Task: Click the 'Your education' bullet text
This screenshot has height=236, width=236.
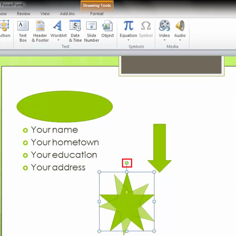Action: click(x=64, y=155)
